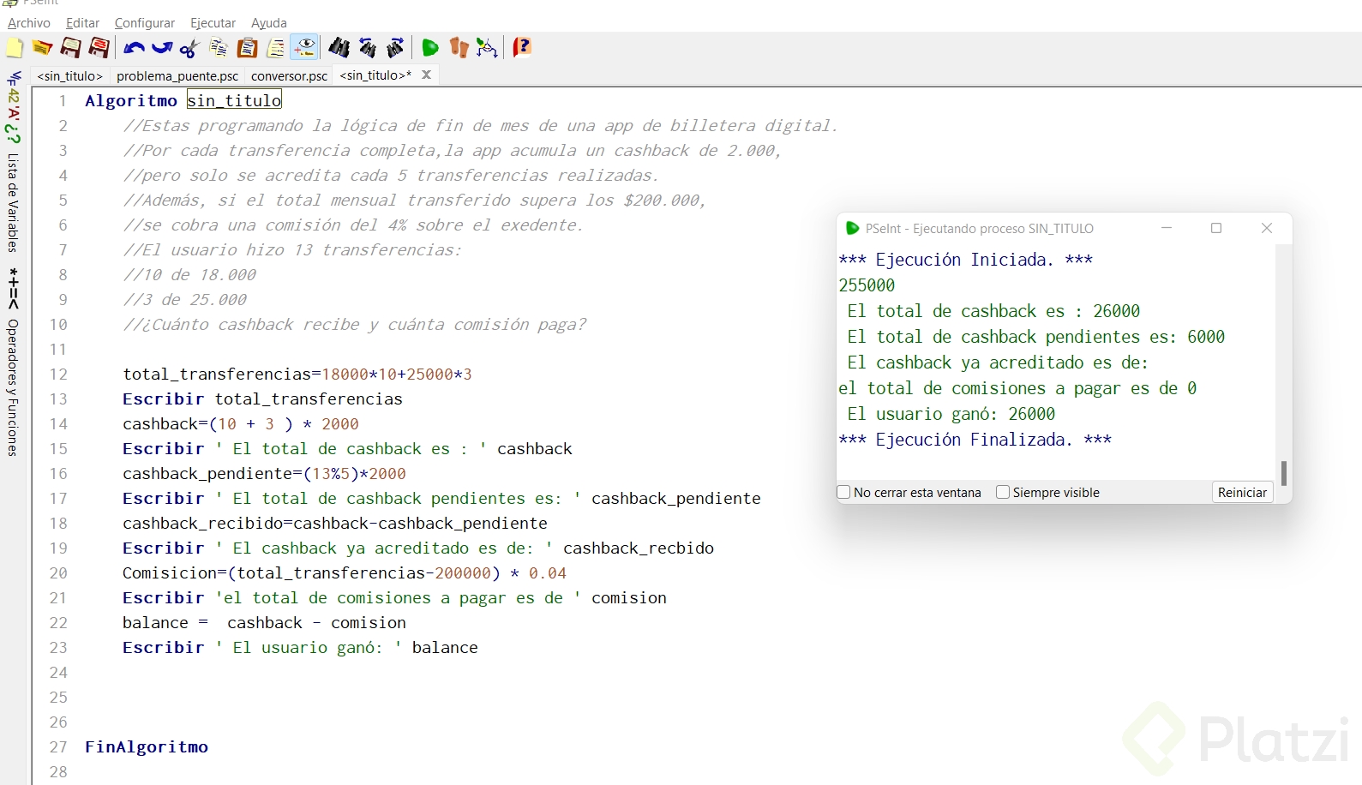Viewport: 1362px width, 785px height.
Task: Paste from the clipboard icon
Action: (247, 48)
